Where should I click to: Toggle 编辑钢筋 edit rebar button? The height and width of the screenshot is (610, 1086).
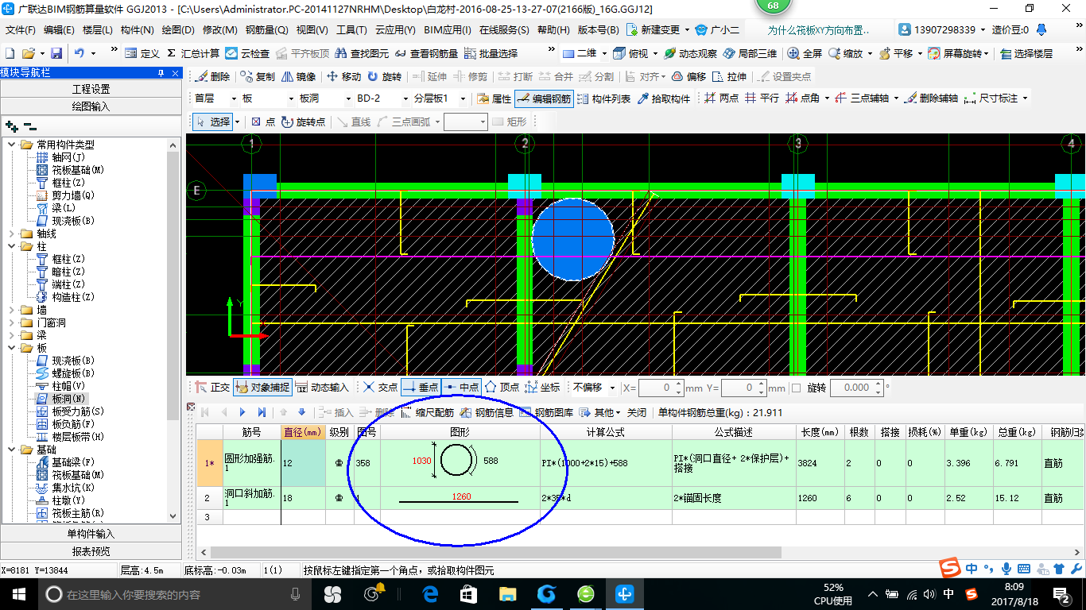click(x=544, y=98)
